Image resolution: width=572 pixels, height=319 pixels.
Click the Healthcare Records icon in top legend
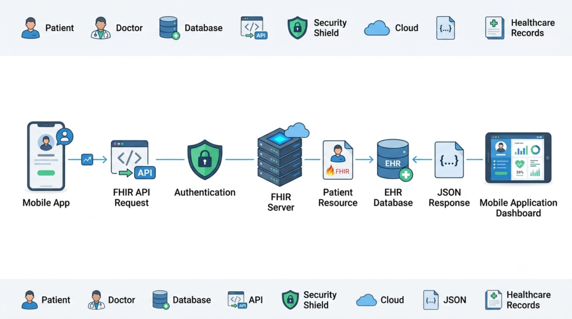coord(495,28)
